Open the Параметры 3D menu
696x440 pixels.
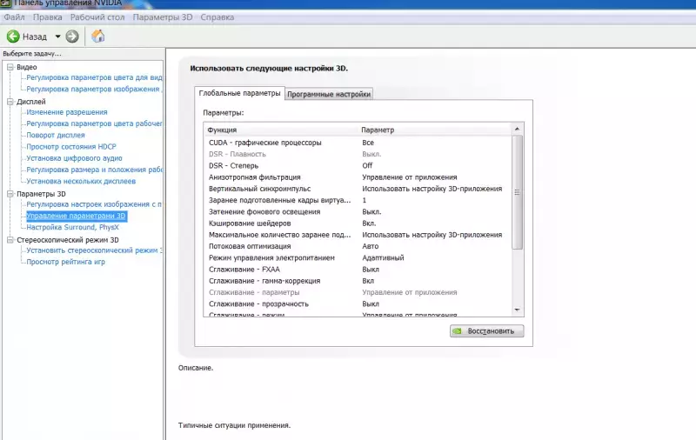pyautogui.click(x=163, y=17)
